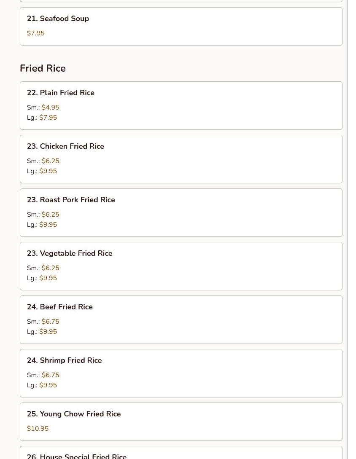Select large Vegetable Fried Rice price
The height and width of the screenshot is (459, 356).
click(x=48, y=278)
